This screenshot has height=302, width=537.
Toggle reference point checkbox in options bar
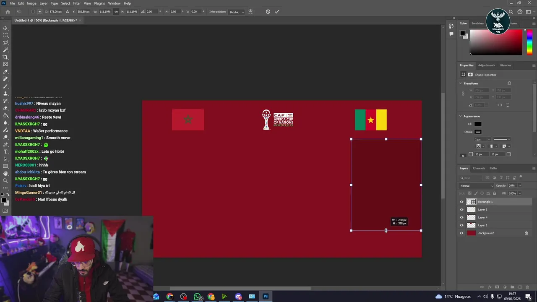(33, 12)
